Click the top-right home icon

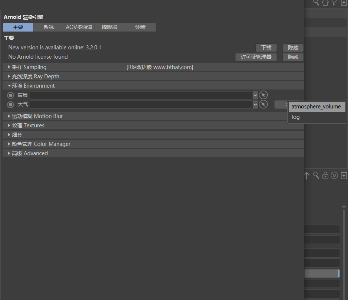325,3
